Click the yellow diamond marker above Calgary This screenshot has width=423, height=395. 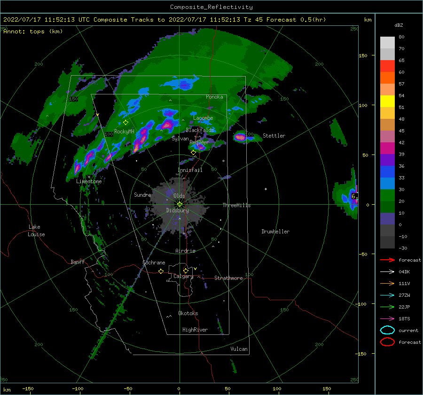coord(186,271)
